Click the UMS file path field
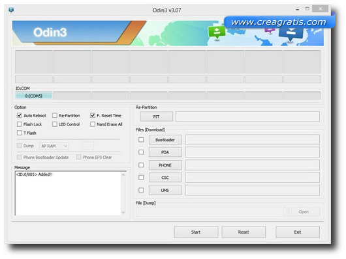Image resolution: width=346 pixels, height=259 pixels. click(x=253, y=190)
